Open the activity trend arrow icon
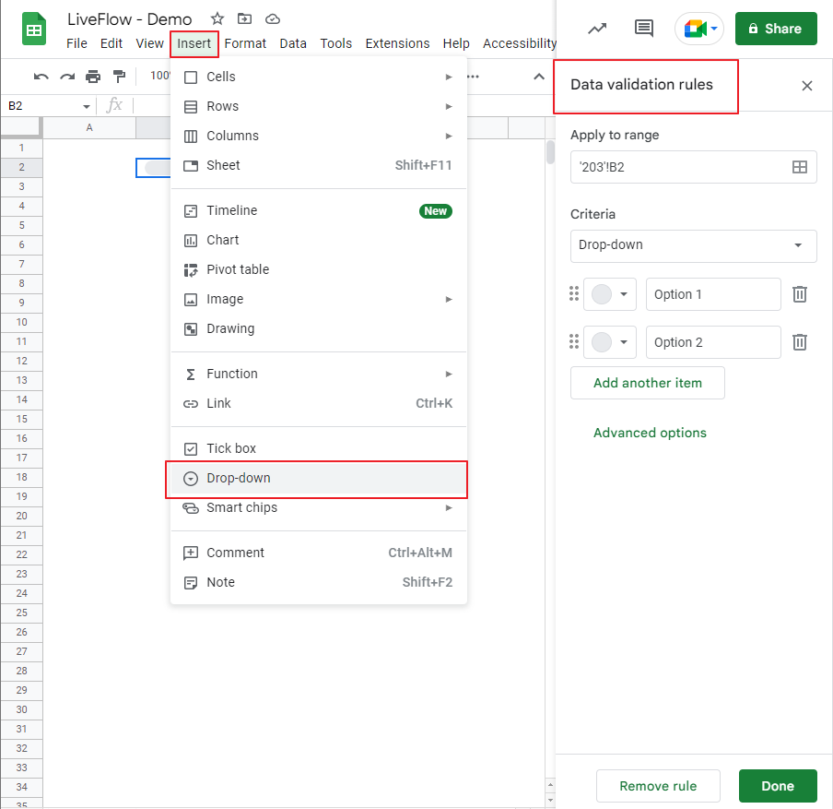Screen dimensions: 833x809 click(597, 29)
